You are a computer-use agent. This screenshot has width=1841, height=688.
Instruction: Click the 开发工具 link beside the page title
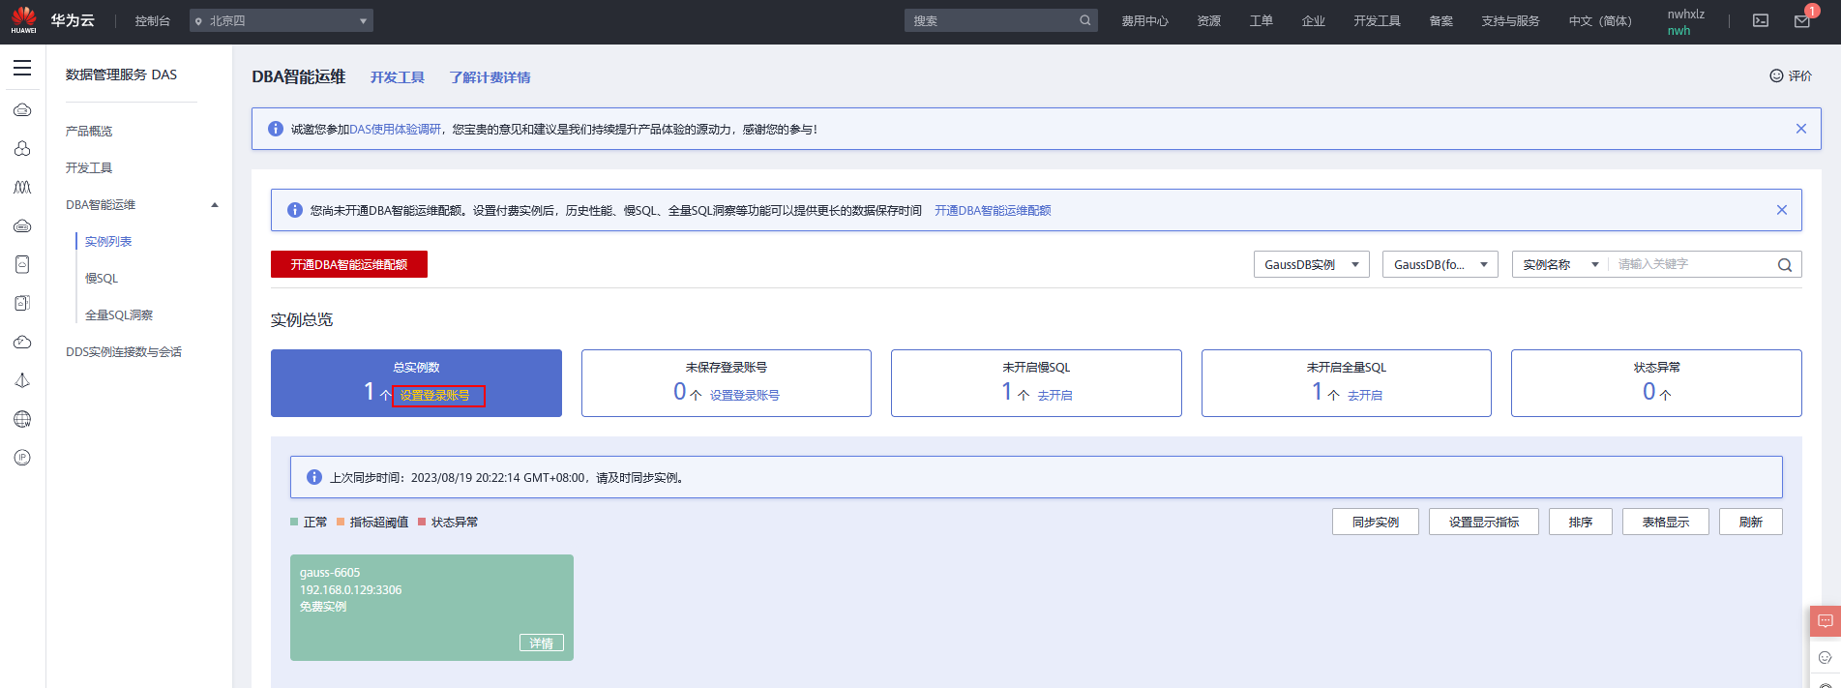[x=398, y=77]
